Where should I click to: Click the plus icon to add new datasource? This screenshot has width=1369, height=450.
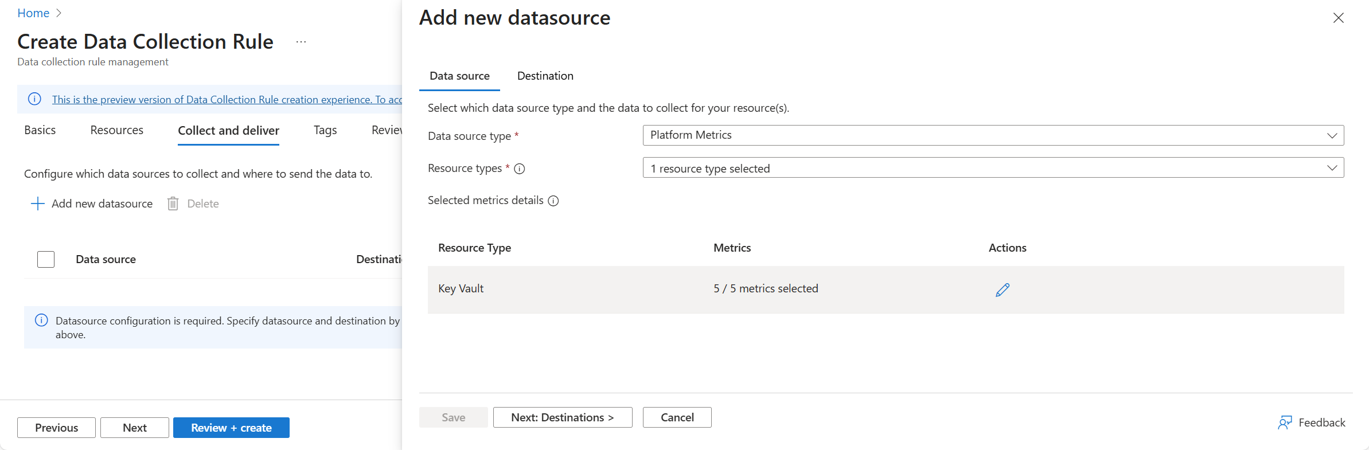point(37,204)
